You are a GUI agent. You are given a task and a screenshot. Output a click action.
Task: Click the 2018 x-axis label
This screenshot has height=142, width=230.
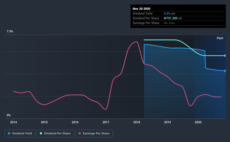point(137,122)
